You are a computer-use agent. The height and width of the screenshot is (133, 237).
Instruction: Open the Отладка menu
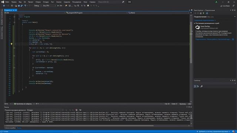(x=46, y=2)
